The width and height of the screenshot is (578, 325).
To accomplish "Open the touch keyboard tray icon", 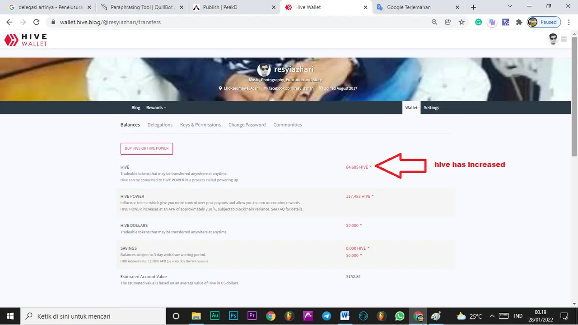I will pos(503,316).
